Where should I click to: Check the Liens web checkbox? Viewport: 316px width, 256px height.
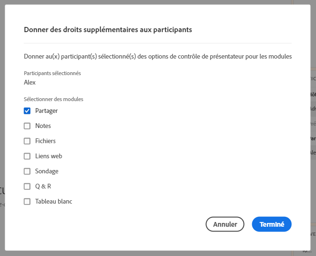pos(27,156)
